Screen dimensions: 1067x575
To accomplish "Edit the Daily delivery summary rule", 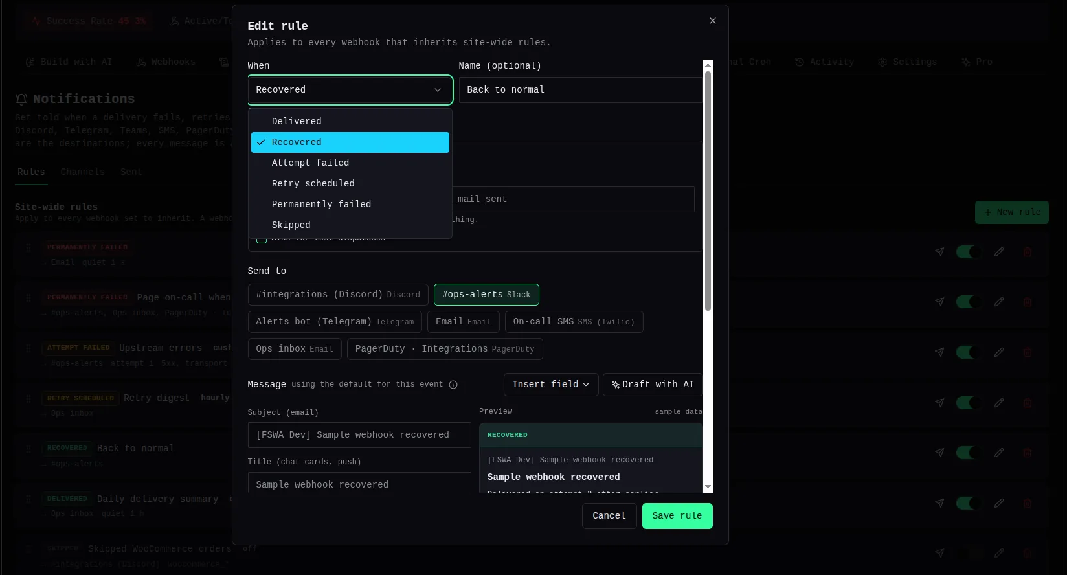I will [x=999, y=503].
